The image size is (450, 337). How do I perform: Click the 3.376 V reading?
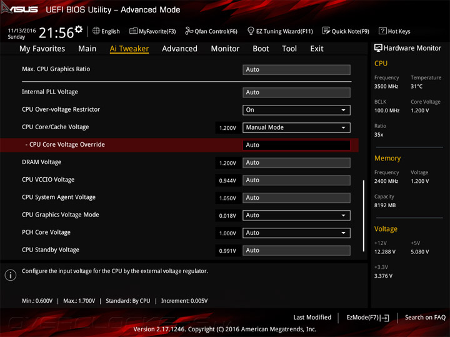pyautogui.click(x=383, y=276)
